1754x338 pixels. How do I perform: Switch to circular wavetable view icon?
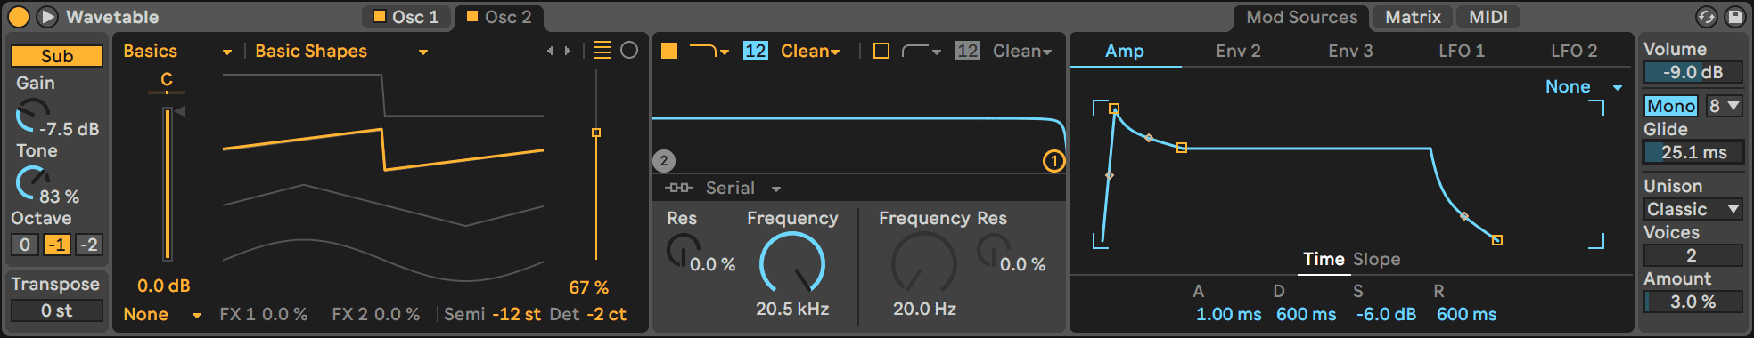pos(629,51)
